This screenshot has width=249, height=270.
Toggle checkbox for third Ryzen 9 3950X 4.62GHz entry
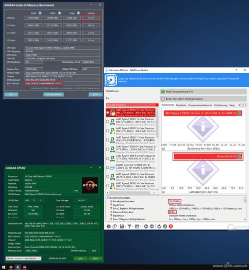coord(108,131)
